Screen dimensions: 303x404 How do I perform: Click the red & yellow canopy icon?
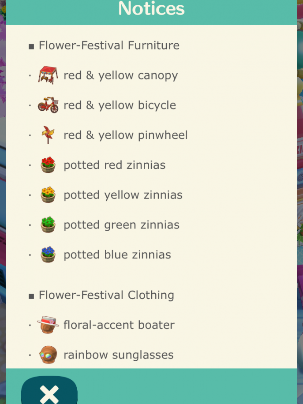[48, 75]
